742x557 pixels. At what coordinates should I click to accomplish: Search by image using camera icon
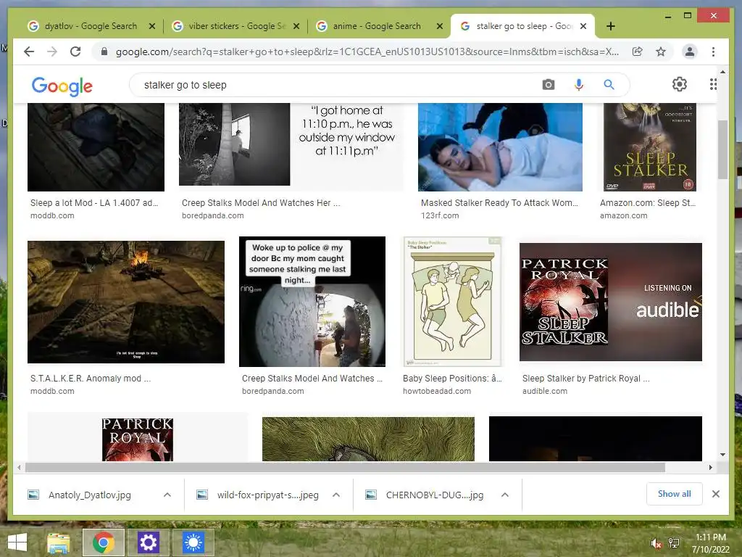pos(549,85)
